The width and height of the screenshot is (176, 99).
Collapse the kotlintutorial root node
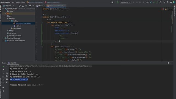click(x=3, y=9)
